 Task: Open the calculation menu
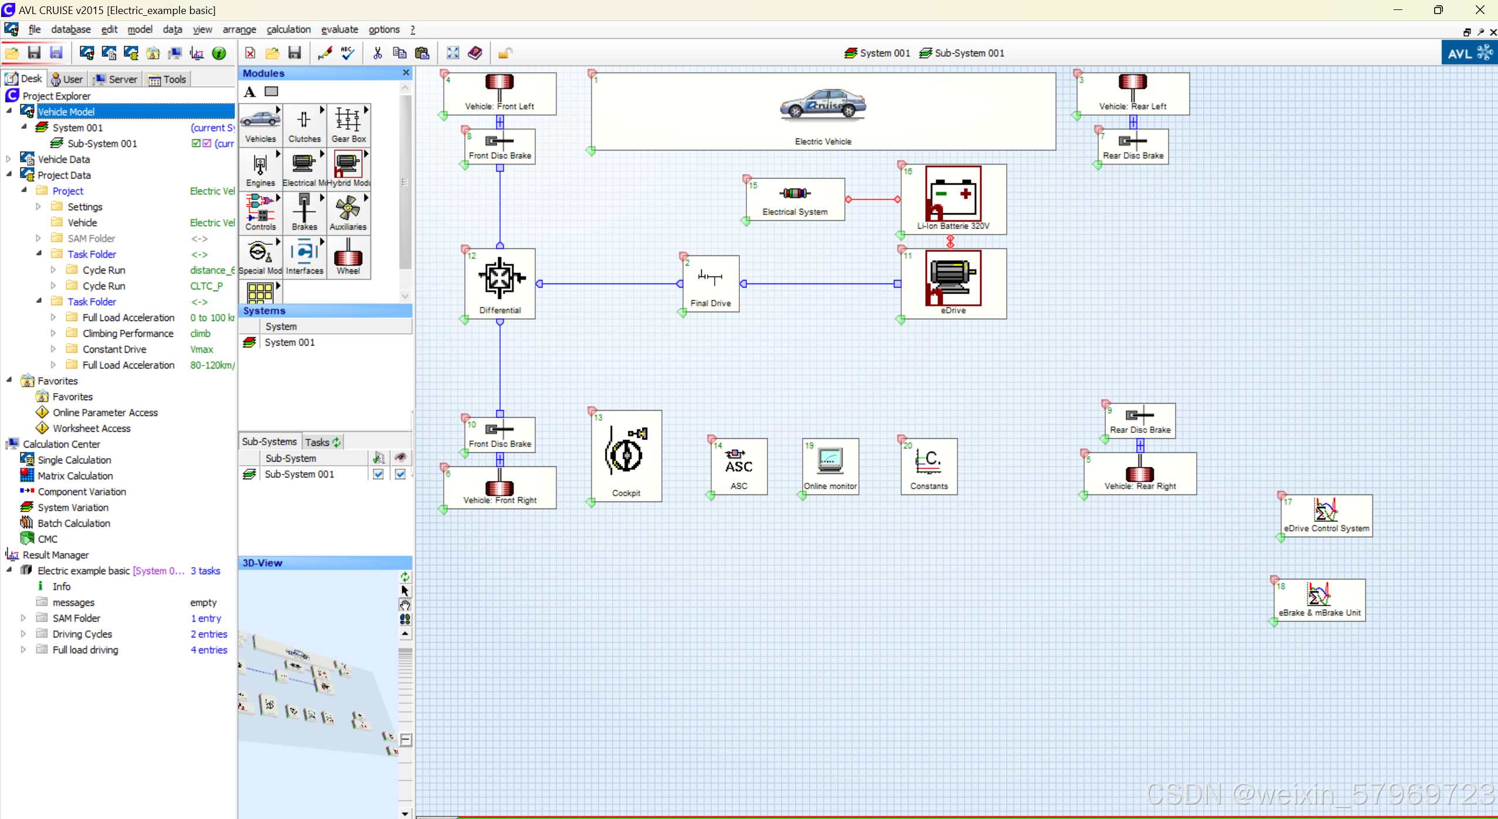tap(288, 29)
